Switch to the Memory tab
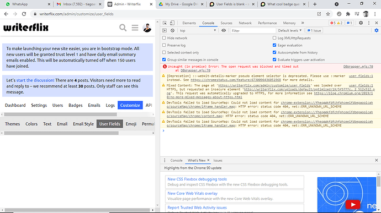The height and width of the screenshot is (213, 381). coord(289,23)
